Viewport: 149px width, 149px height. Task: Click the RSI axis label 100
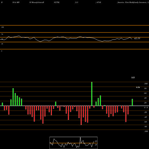[2, 27]
